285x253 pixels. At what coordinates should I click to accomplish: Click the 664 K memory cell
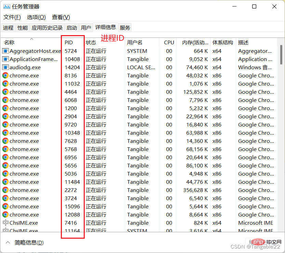tap(201, 51)
